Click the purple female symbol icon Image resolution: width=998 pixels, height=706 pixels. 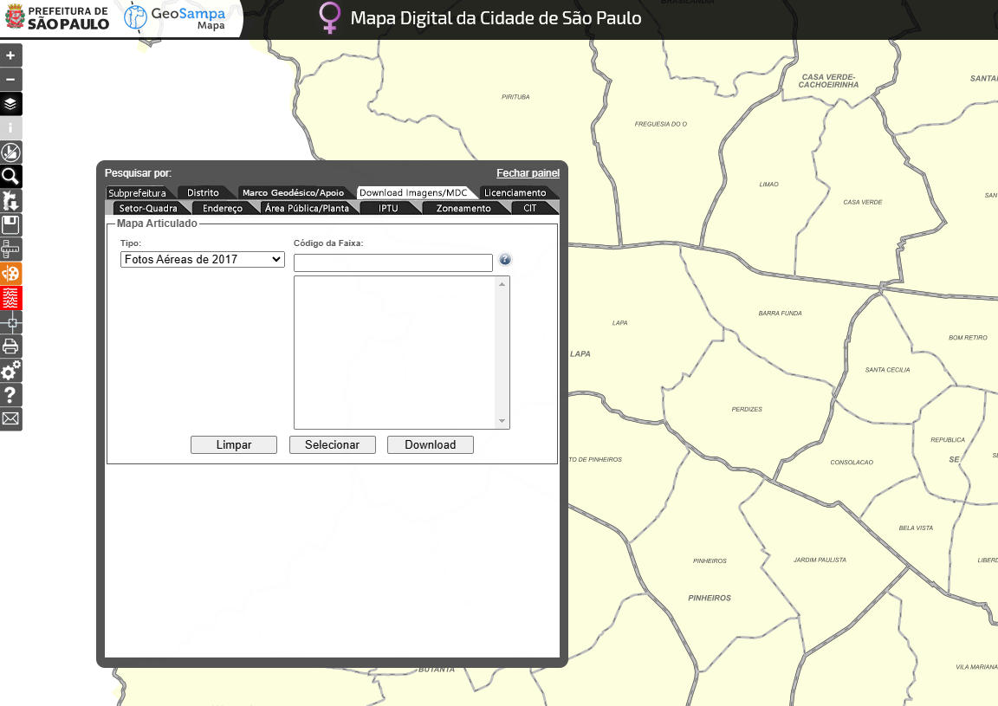(329, 18)
